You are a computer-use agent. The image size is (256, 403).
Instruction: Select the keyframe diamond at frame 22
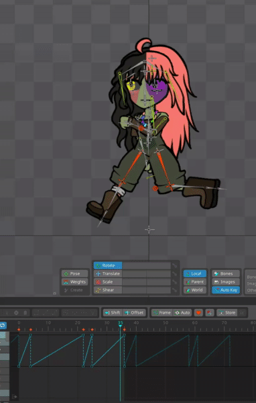(x=83, y=329)
